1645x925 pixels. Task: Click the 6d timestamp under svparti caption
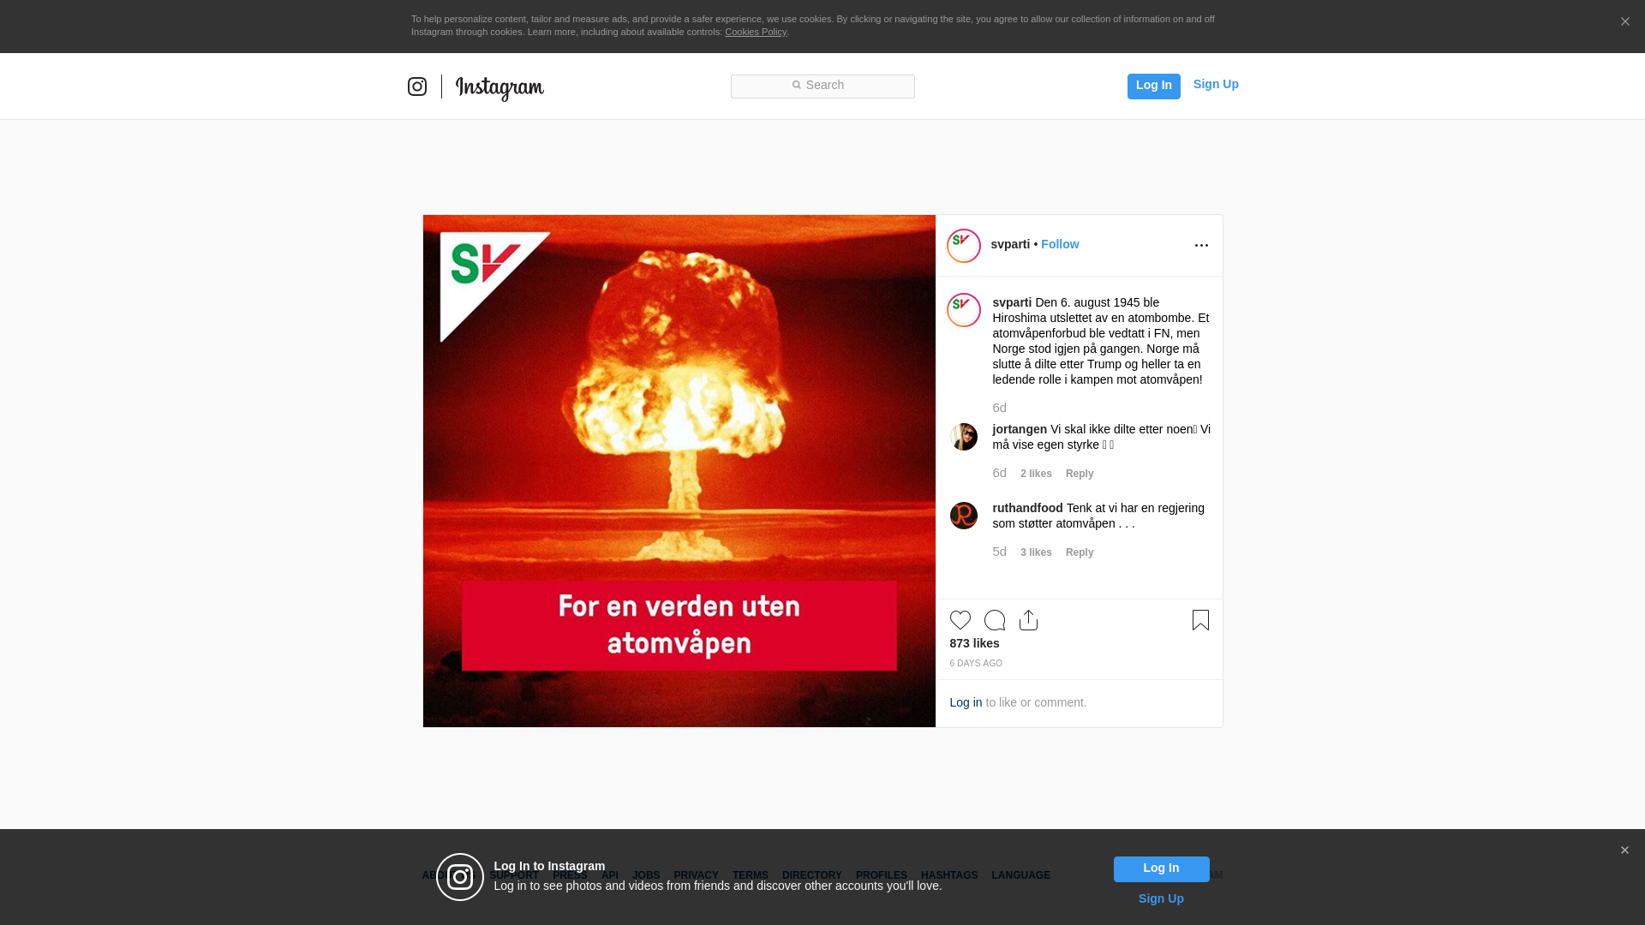[1000, 408]
